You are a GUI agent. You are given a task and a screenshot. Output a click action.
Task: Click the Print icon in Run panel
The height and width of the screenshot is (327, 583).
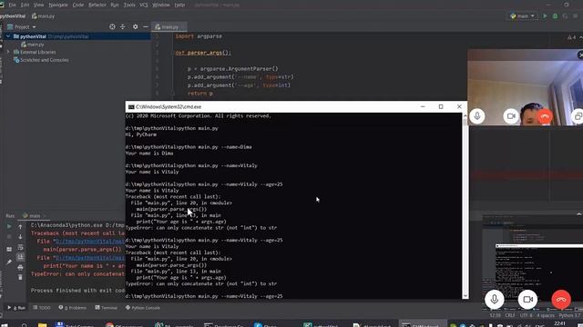point(20,267)
